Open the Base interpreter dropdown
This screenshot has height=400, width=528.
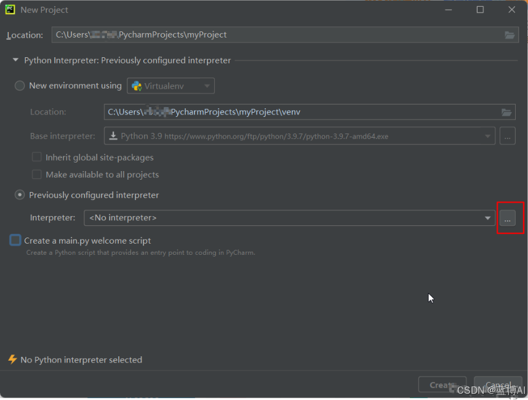tap(299, 135)
